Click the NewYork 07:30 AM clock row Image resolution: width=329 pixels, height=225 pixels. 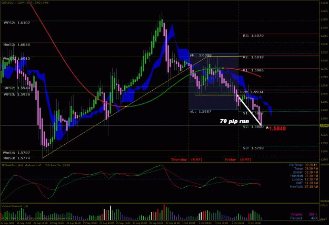[x=304, y=187]
